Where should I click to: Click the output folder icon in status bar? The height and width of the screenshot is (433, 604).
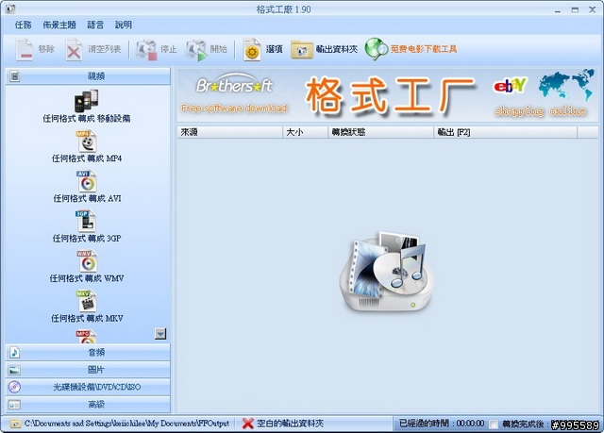15,424
